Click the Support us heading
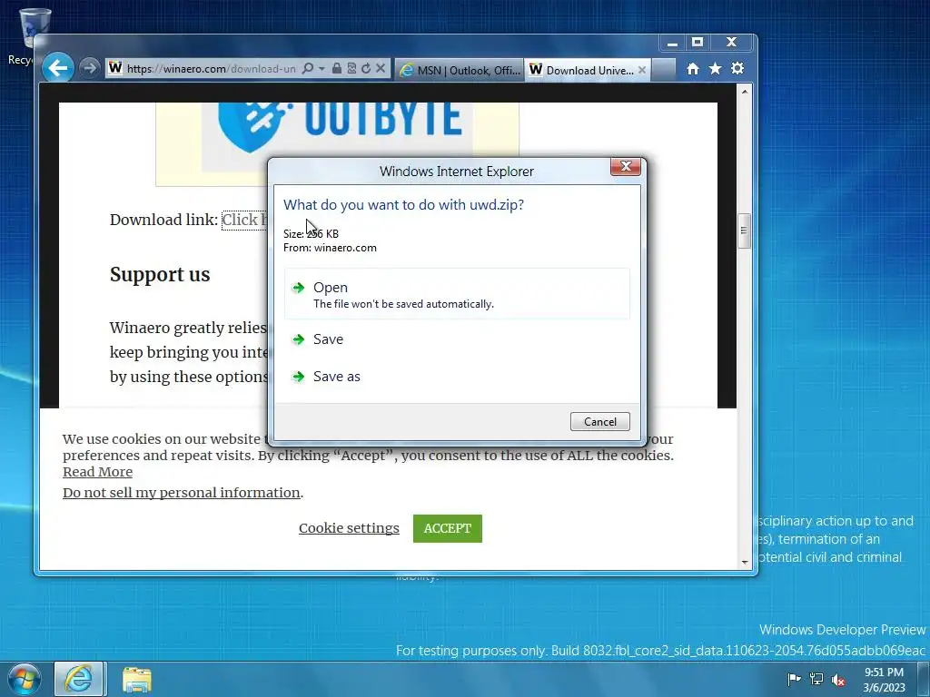This screenshot has height=697, width=930. [160, 274]
